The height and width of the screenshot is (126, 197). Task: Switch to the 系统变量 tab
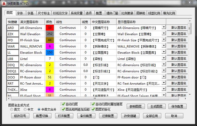(x=77, y=13)
